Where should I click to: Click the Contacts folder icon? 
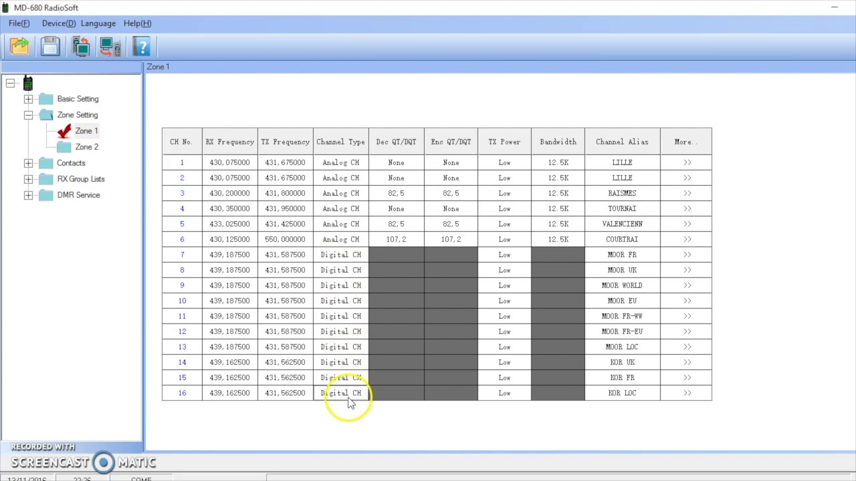click(45, 163)
